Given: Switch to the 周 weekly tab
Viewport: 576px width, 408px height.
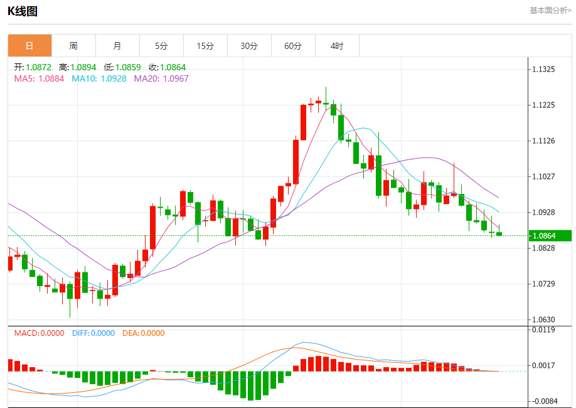Looking at the screenshot, I should point(73,46).
